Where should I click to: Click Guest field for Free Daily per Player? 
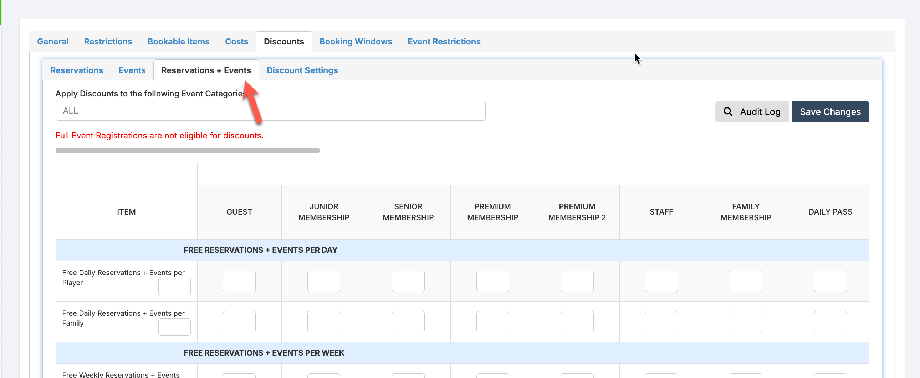click(239, 281)
